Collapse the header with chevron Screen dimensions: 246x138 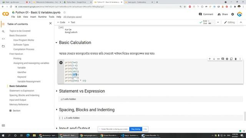(241, 22)
